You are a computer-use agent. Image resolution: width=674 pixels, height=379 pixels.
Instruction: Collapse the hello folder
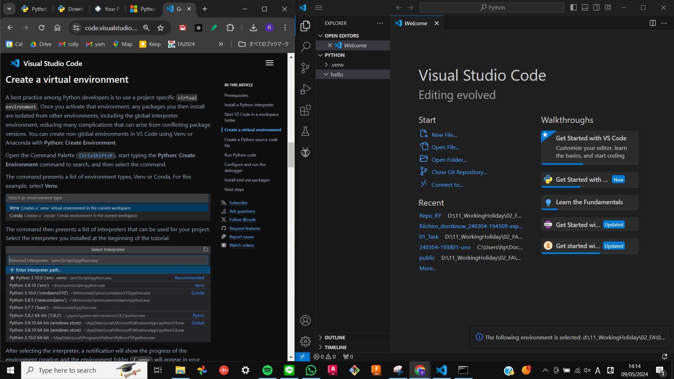[353, 74]
